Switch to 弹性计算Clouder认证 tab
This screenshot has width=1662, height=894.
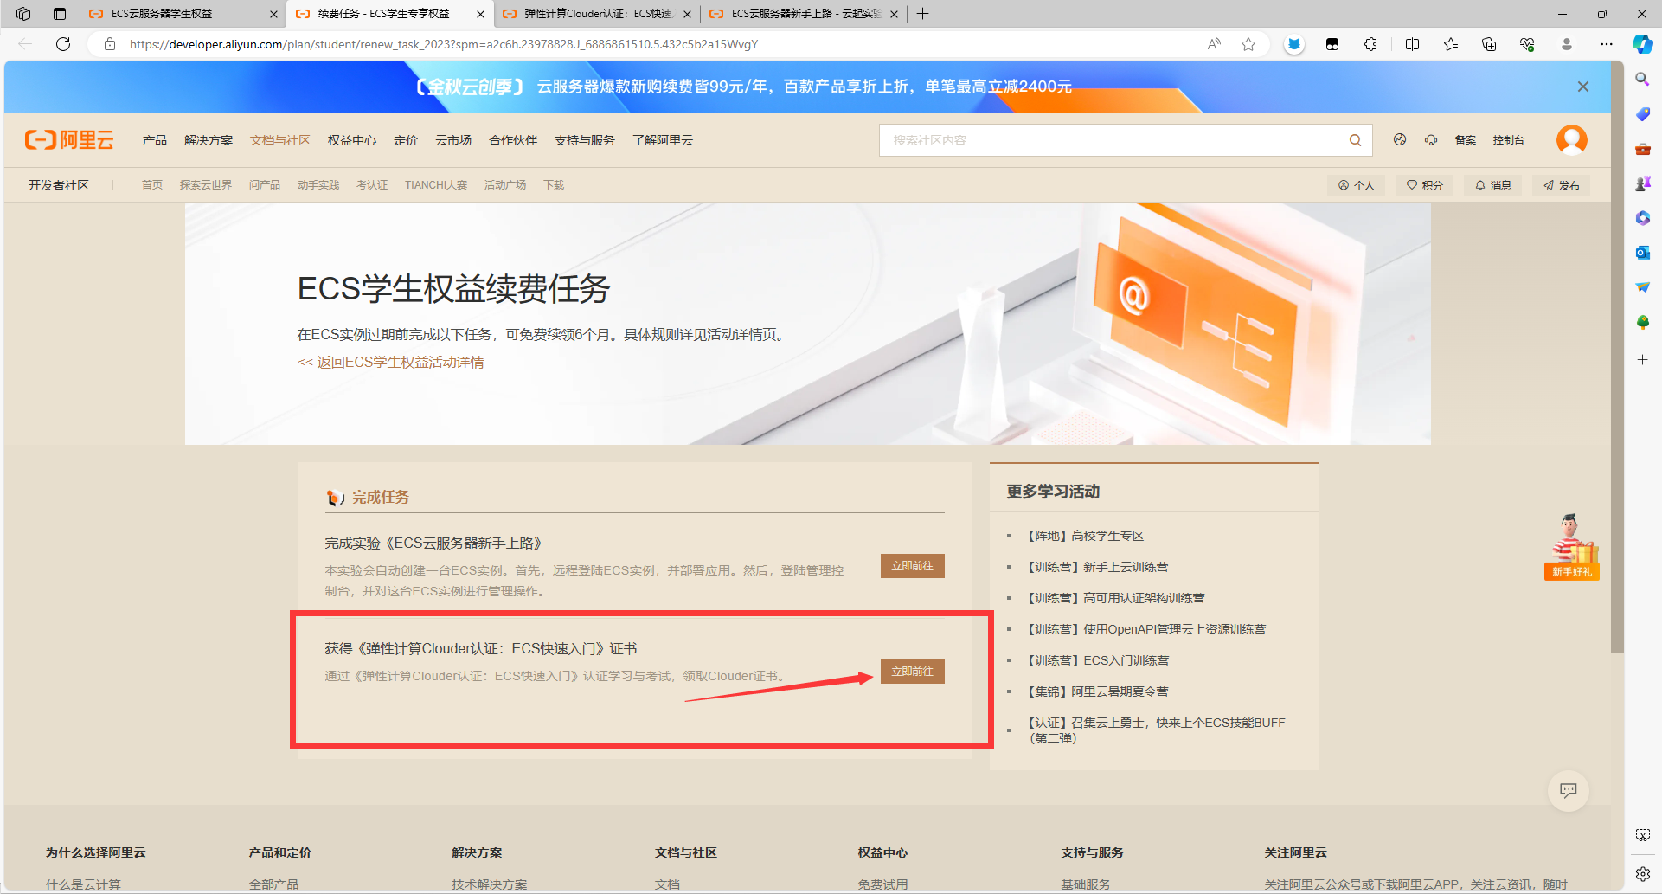tap(597, 14)
